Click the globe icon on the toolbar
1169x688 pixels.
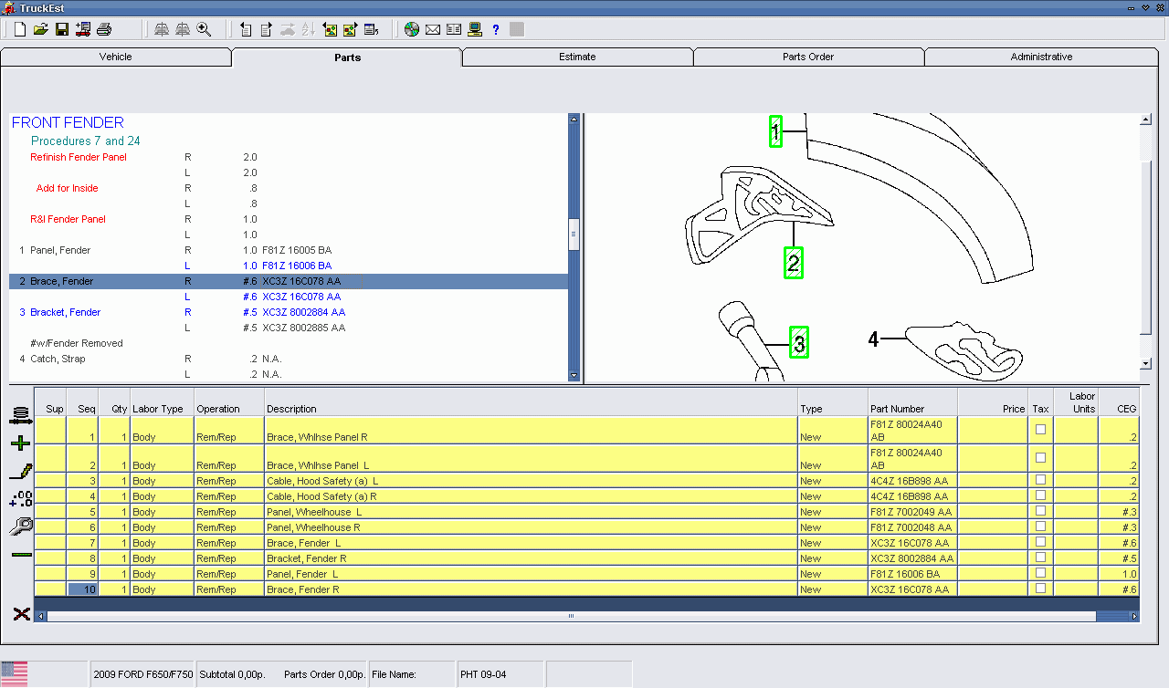click(410, 29)
